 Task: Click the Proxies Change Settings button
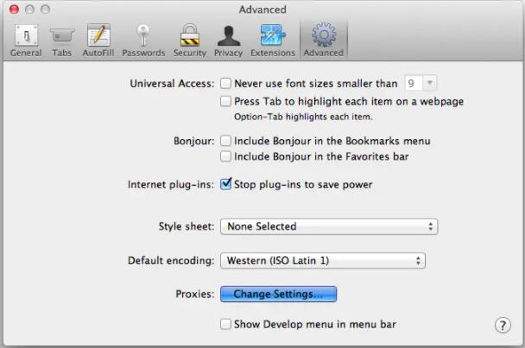point(278,294)
